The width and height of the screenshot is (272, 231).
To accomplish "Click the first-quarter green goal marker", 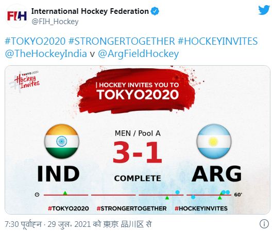I will 65,193.
